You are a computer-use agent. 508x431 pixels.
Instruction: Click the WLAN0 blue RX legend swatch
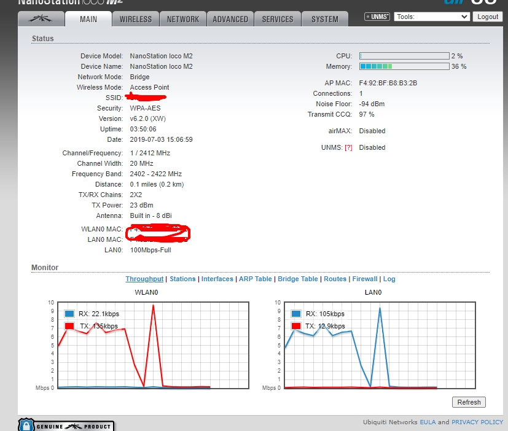pos(69,314)
